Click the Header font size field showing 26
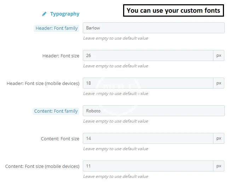Screen dimensions: 236x186 point(148,56)
